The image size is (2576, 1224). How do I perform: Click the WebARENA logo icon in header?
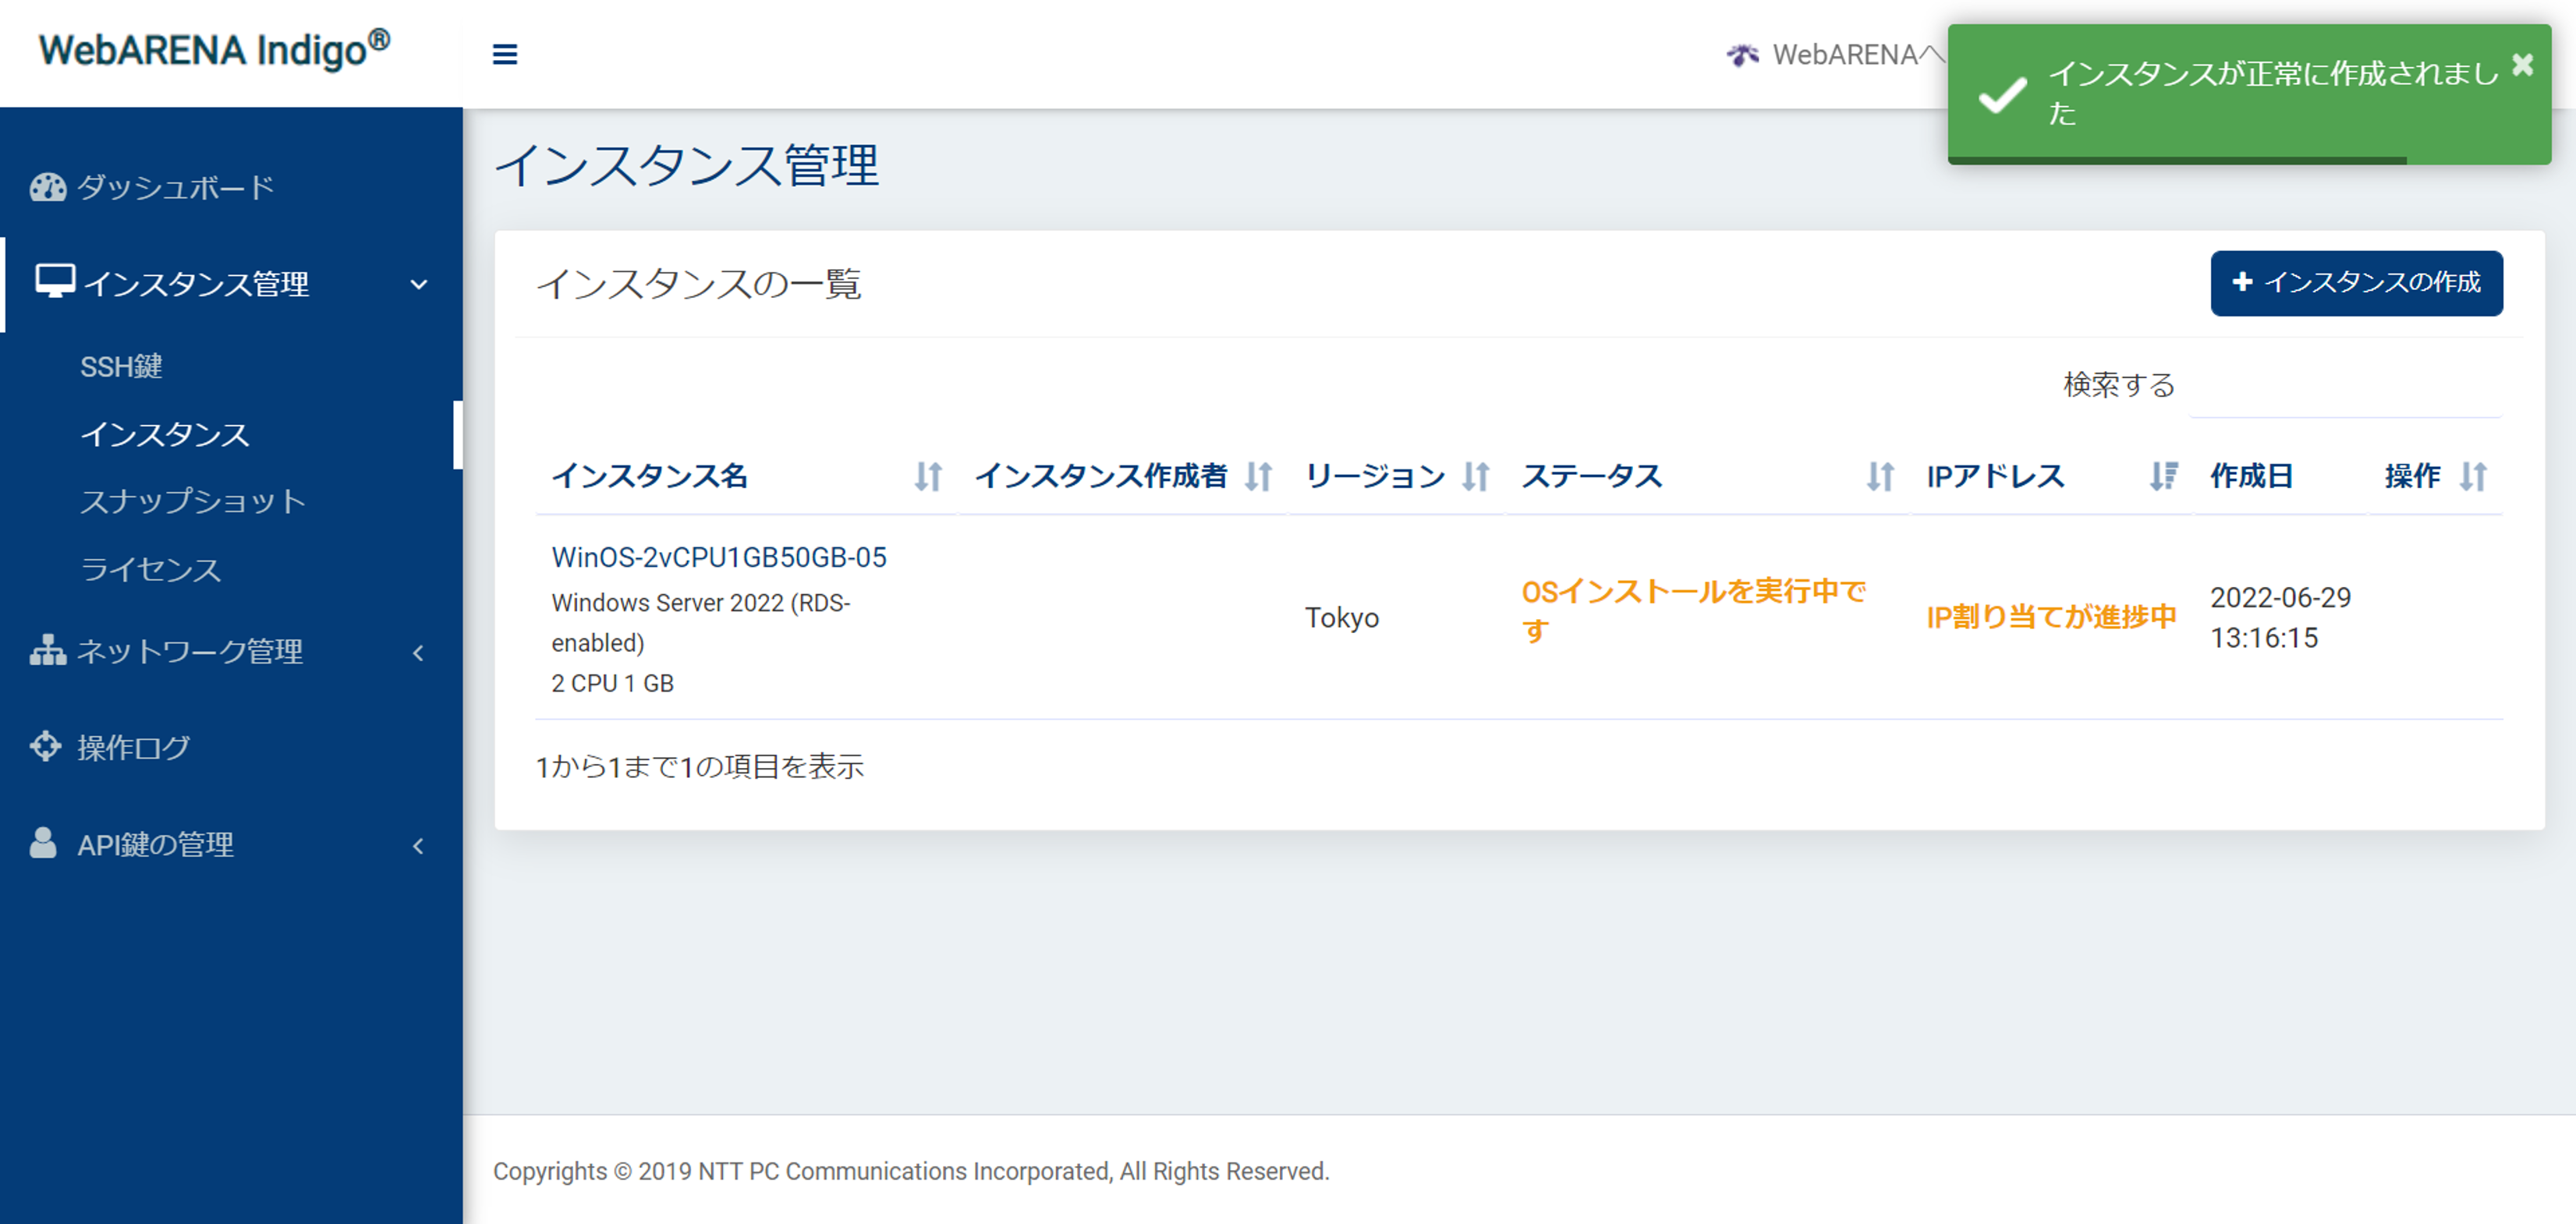click(x=1742, y=56)
